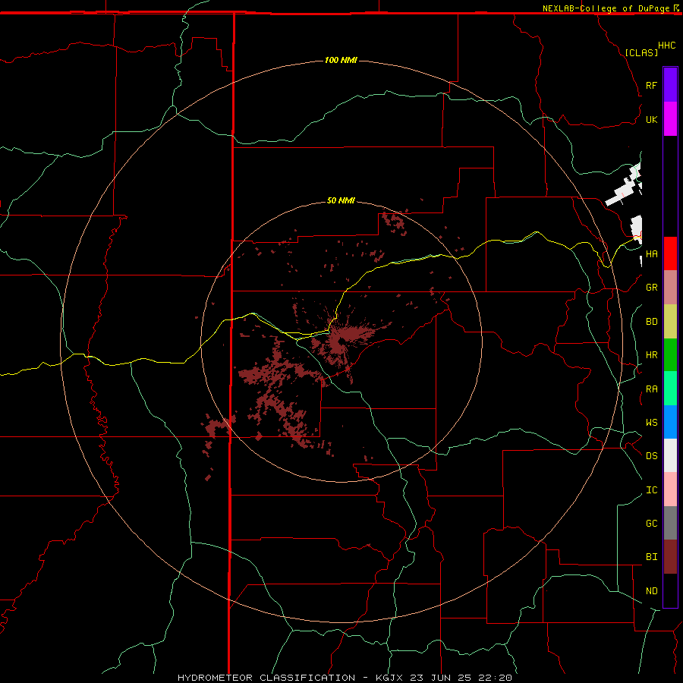
Task: Click the 'WS' legend label
Action: (x=651, y=423)
